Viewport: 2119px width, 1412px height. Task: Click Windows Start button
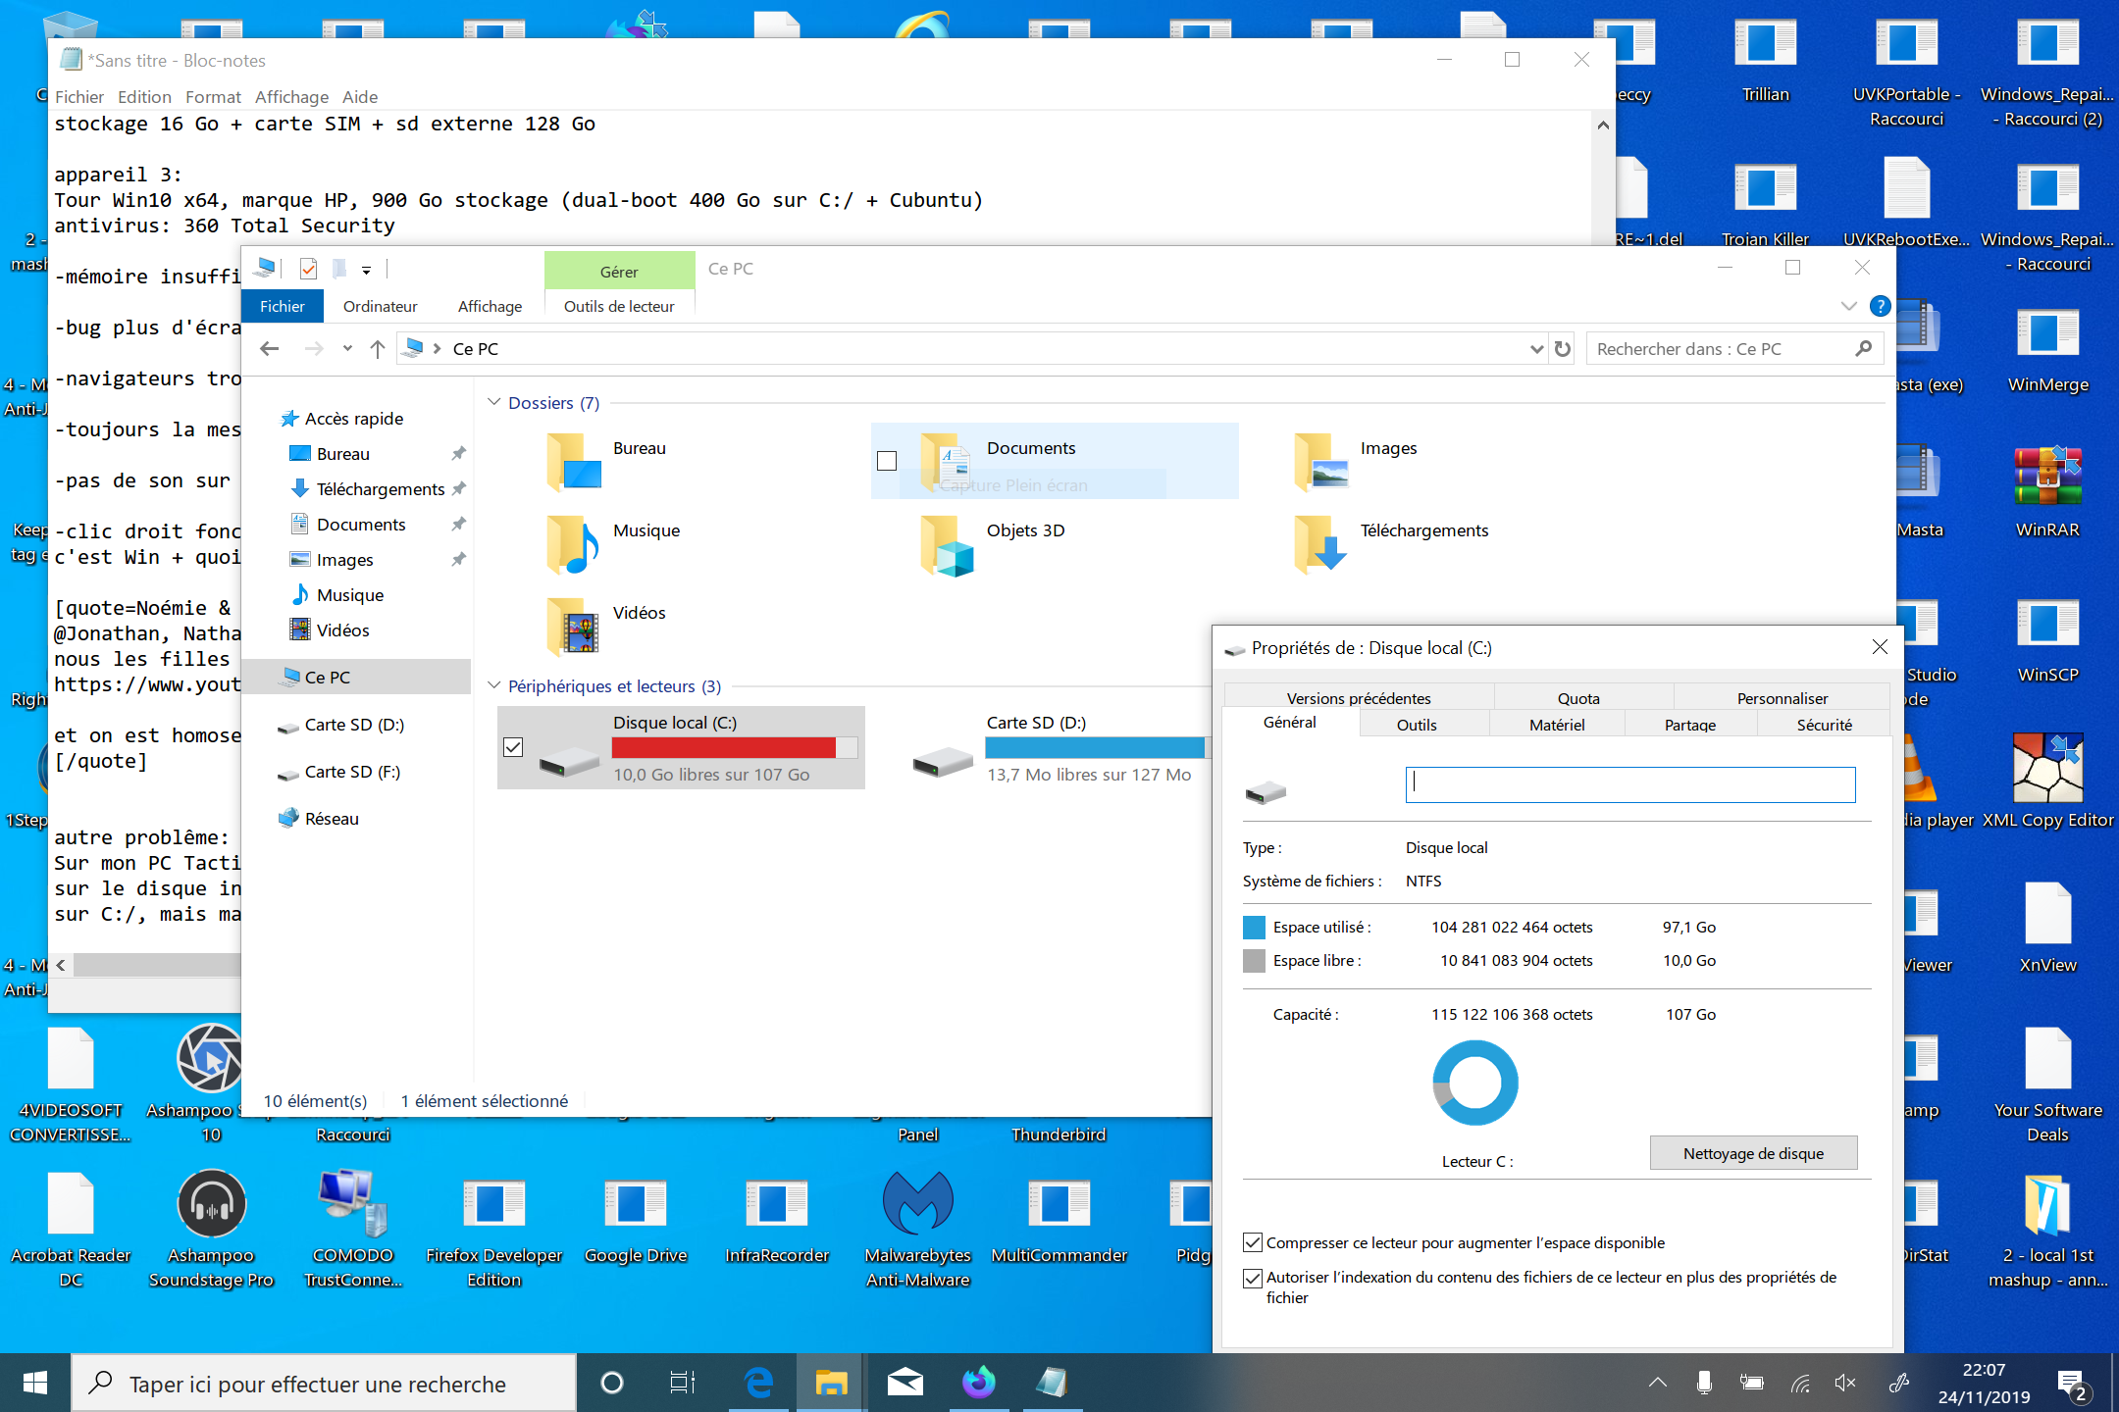[x=35, y=1383]
